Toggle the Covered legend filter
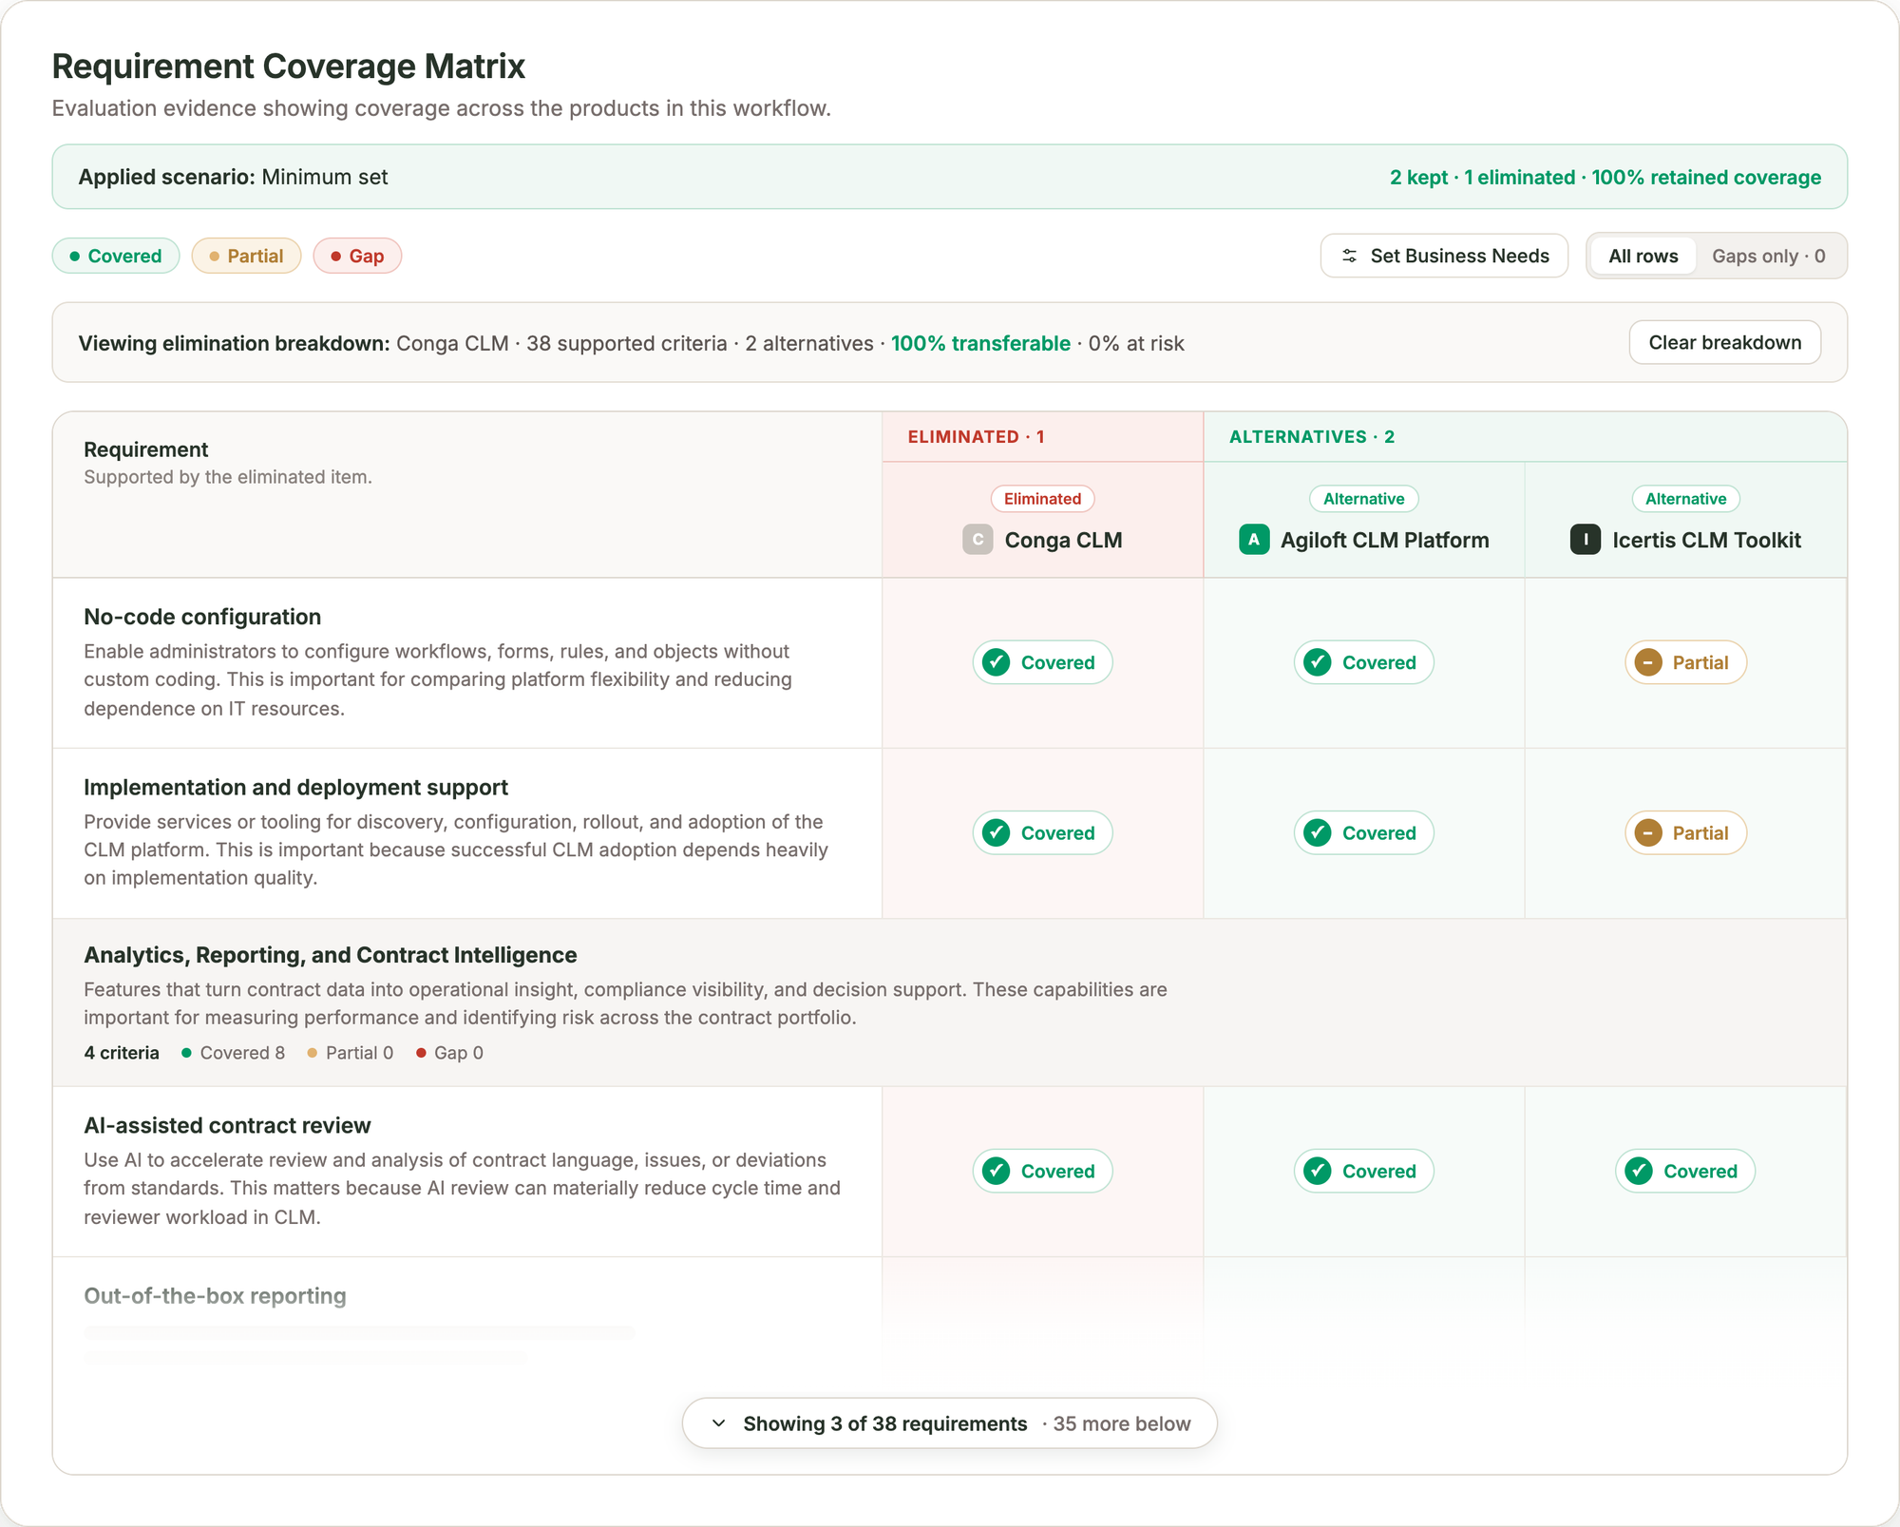 pos(116,256)
